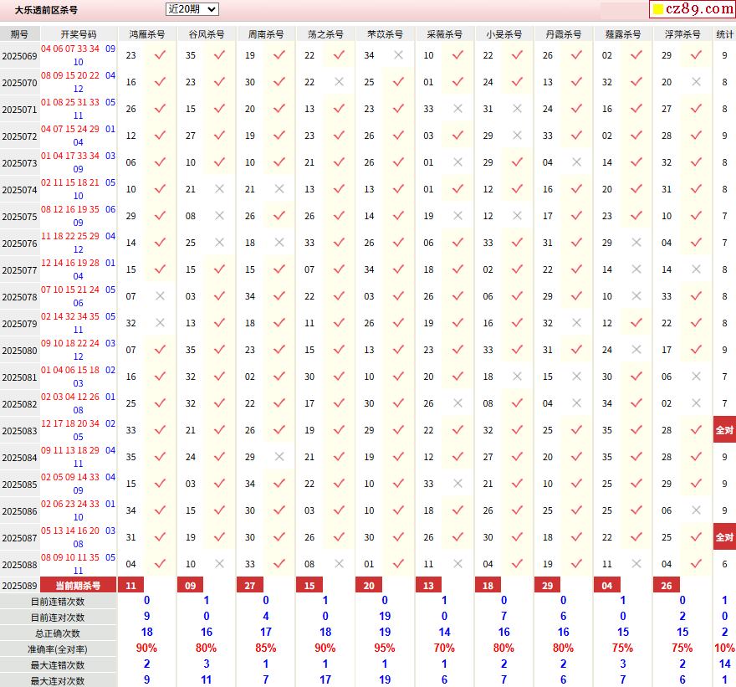This screenshot has width=736, height=687.
Task: Click the 开奖号码 column header
Action: click(x=79, y=34)
